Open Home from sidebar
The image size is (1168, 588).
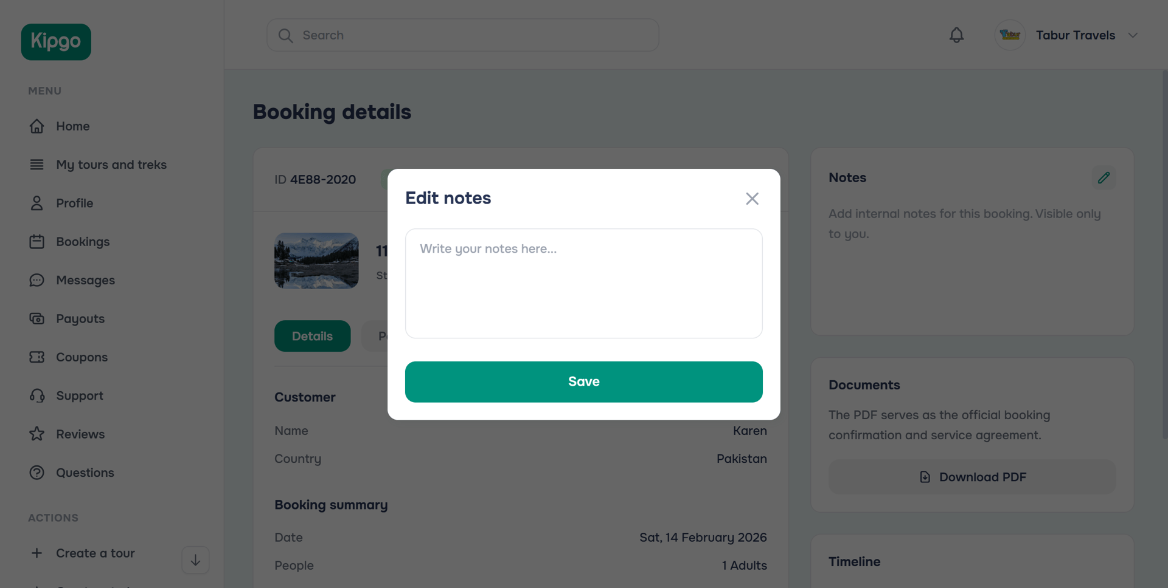point(72,126)
